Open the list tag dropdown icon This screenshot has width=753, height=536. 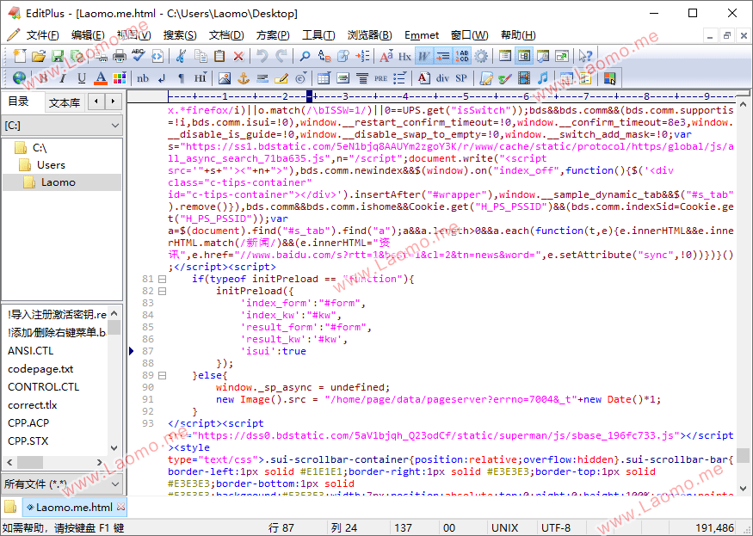pos(399,77)
